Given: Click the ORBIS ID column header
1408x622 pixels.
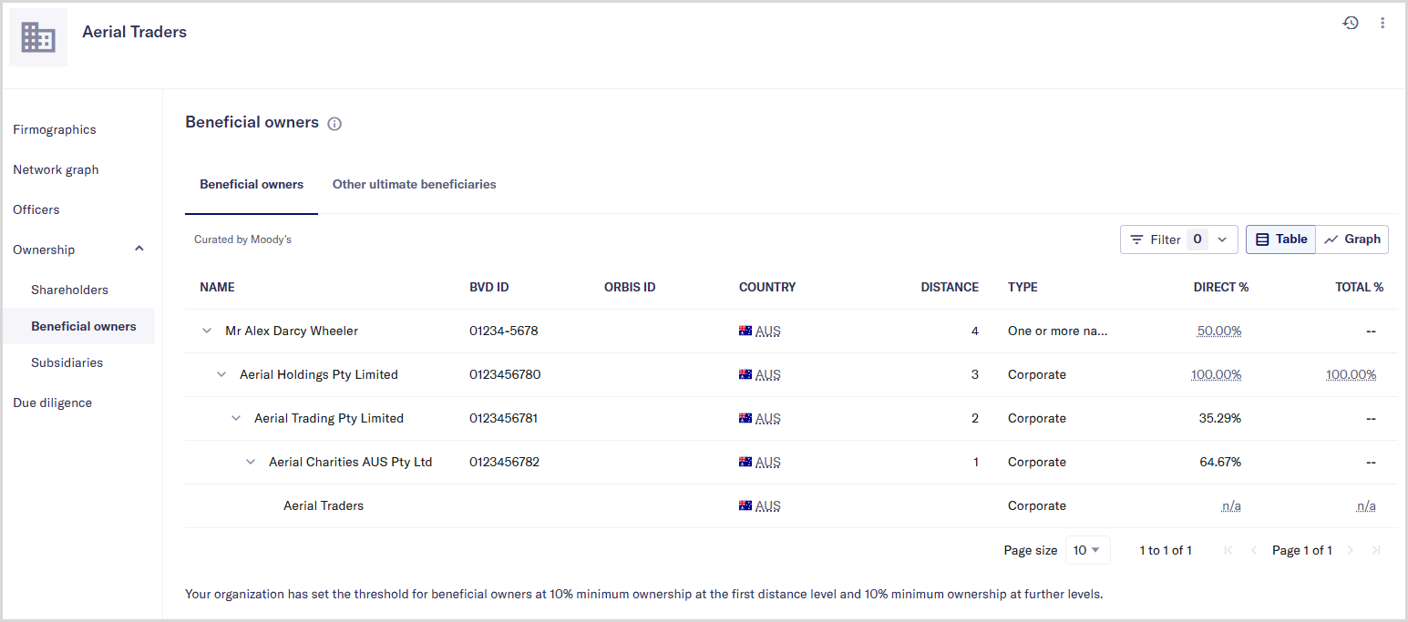Looking at the screenshot, I should (630, 287).
